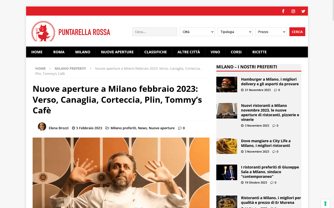The width and height of the screenshot is (334, 208).
Task: Click the green accessibility widget icon
Action: [325, 203]
